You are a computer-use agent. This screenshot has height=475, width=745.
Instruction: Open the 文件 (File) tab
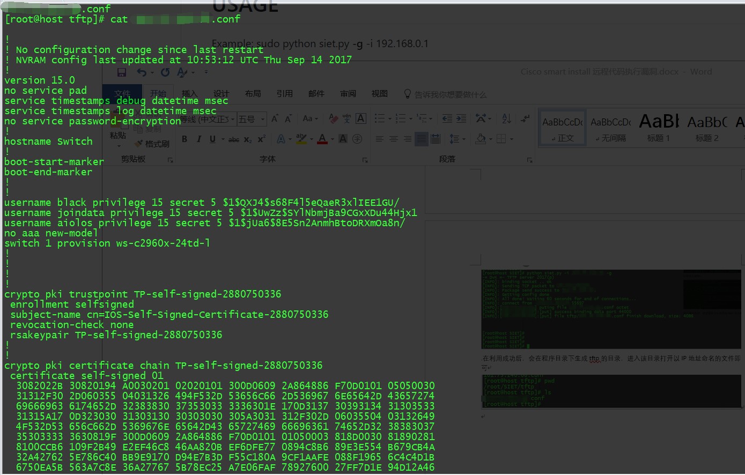(x=122, y=94)
